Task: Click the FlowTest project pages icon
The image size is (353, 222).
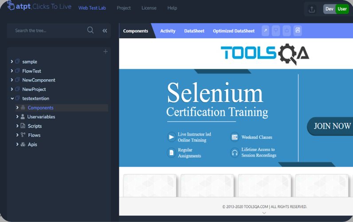Action: pos(17,71)
